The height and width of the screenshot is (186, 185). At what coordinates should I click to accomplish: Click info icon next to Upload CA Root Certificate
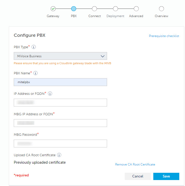[59, 155]
